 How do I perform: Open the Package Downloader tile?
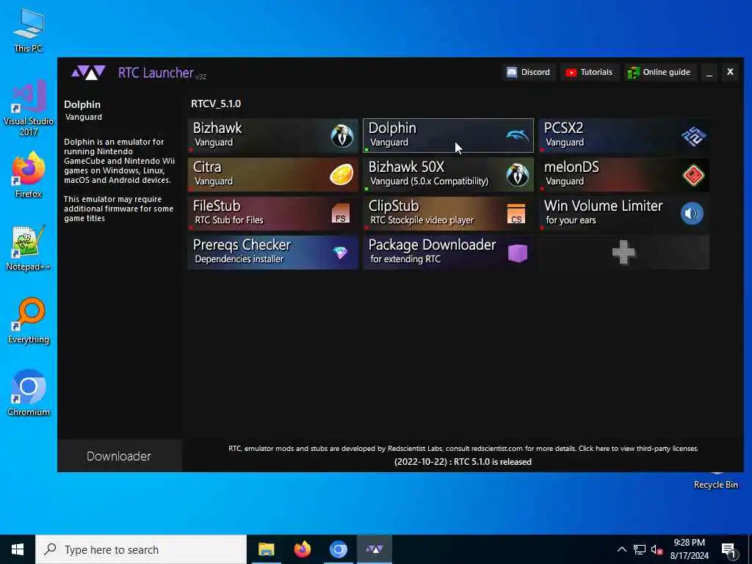tap(448, 253)
